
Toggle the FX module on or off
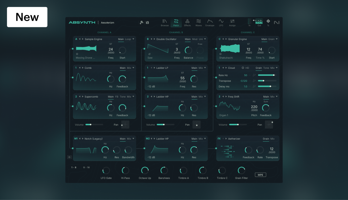tap(219, 139)
